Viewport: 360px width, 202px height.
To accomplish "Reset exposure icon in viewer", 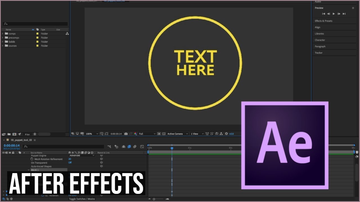I will pyautogui.click(x=226, y=134).
